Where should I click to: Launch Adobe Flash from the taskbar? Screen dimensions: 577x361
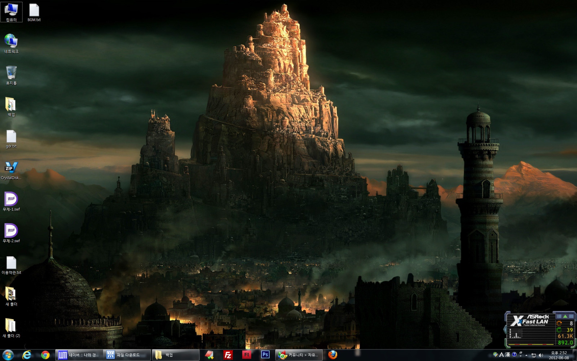click(247, 355)
